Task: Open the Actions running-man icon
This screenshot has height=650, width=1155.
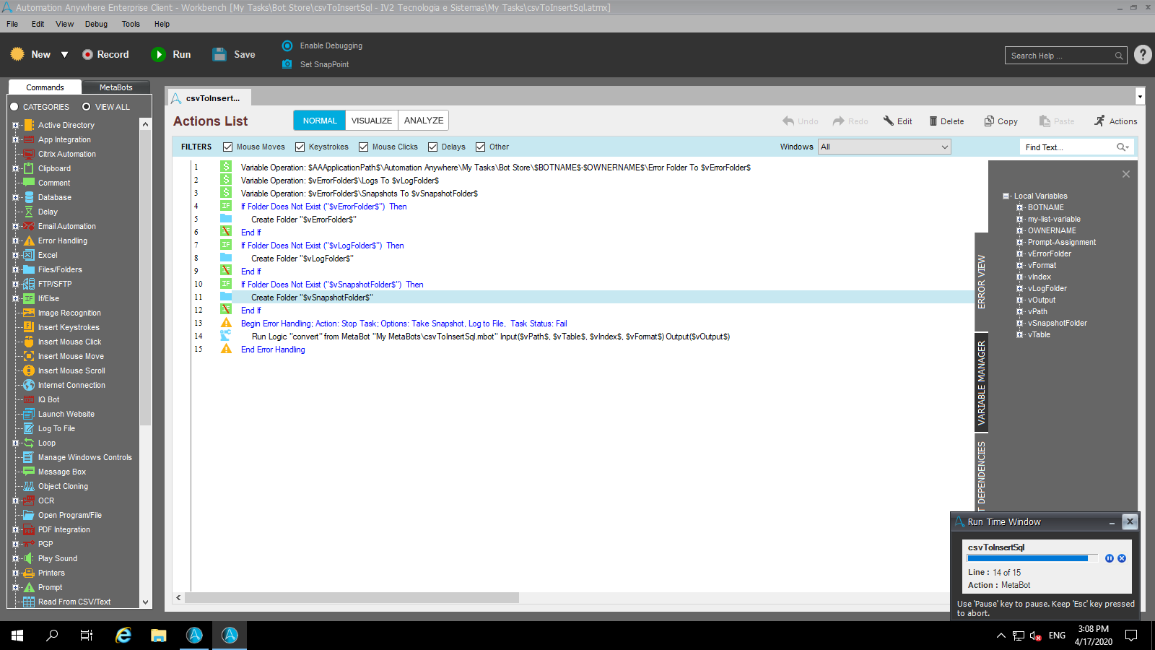Action: pyautogui.click(x=1099, y=121)
